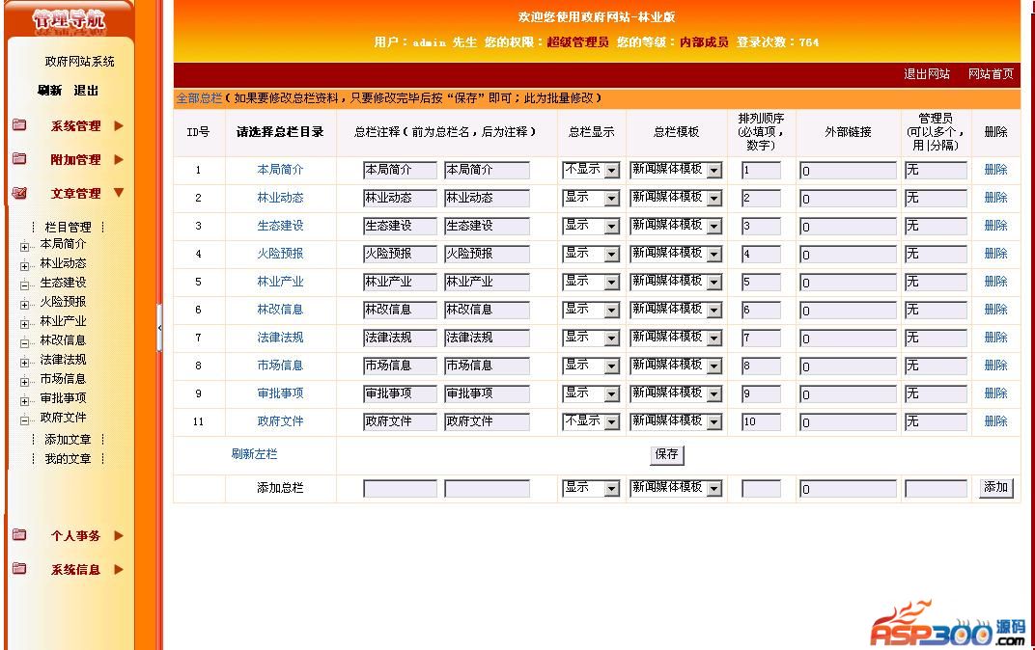1035x650 pixels.
Task: Click the second 注释 field for 生态建设
Action: click(487, 226)
